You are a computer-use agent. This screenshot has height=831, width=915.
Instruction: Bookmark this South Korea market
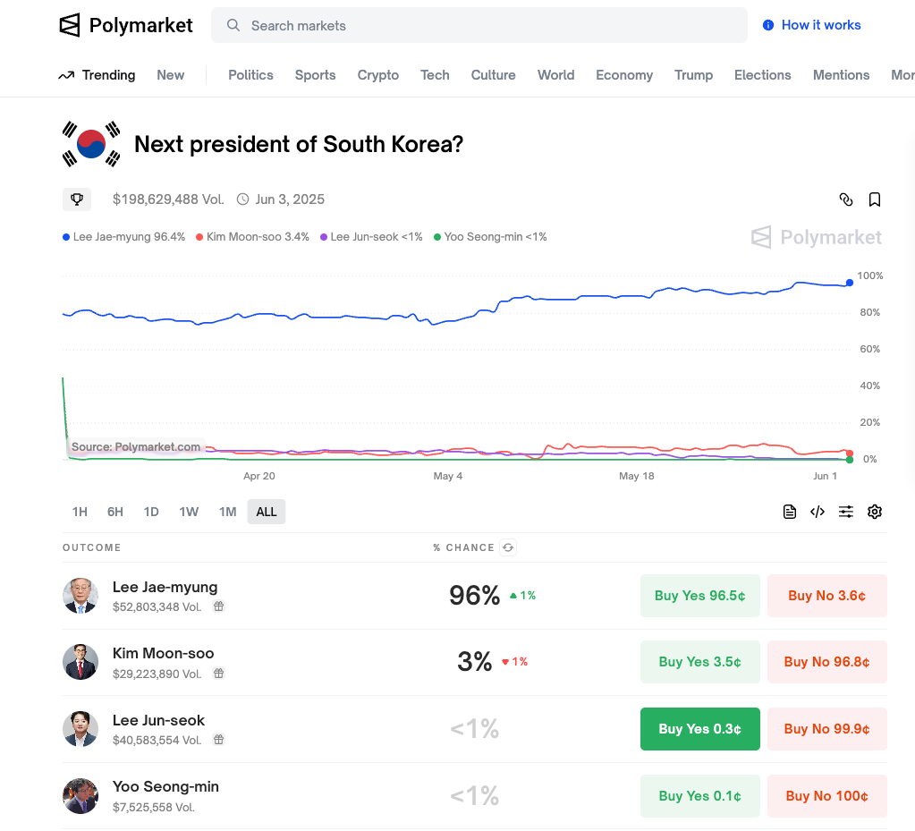874,199
